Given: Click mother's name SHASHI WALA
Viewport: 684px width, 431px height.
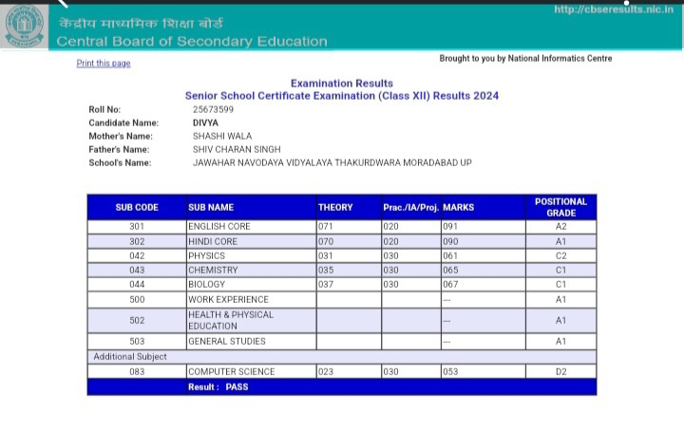Looking at the screenshot, I should coord(222,137).
